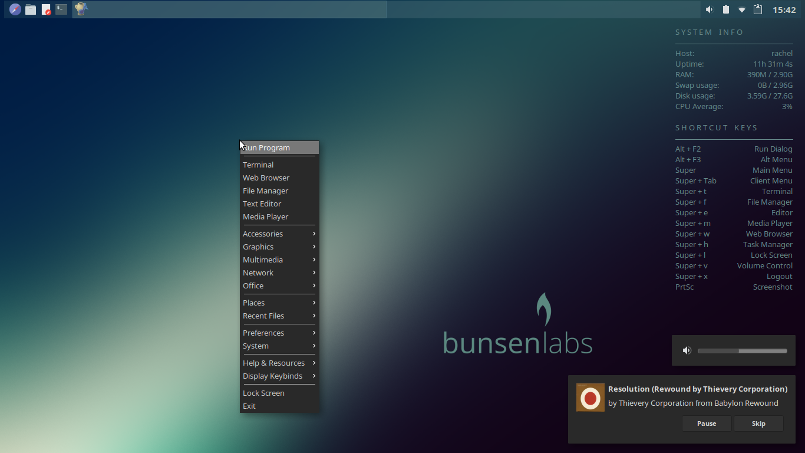Select Exit at the menu bottom
Screen dimensions: 805x453
coord(279,406)
